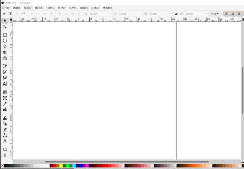The height and width of the screenshot is (169, 244).
Task: Pick the cyan swatch in the palette
Action: (x=74, y=166)
